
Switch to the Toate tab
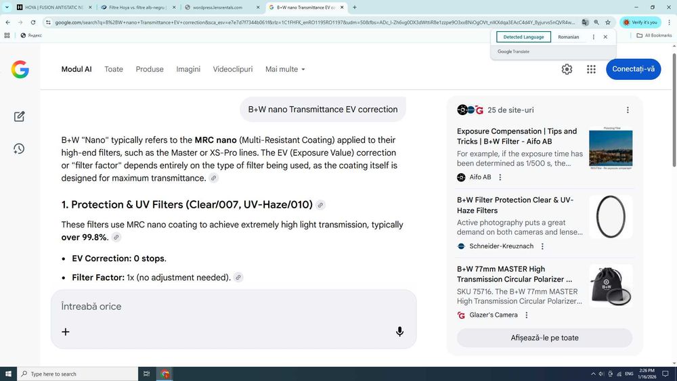[114, 69]
